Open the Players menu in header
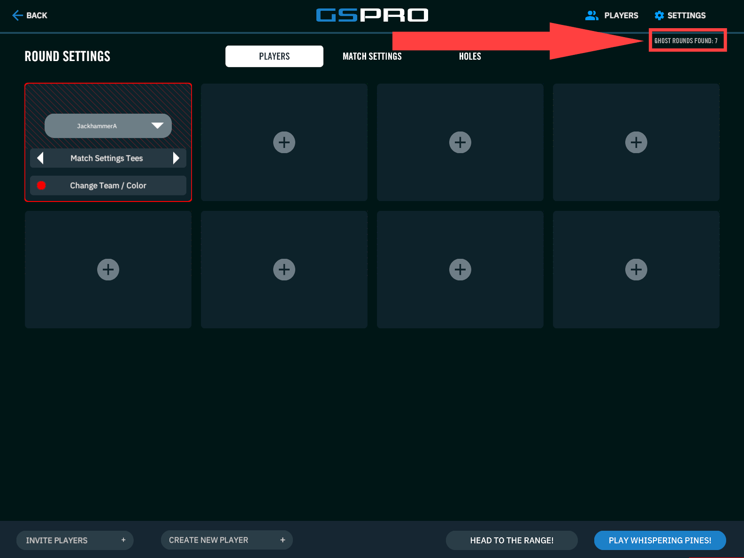 (612, 15)
